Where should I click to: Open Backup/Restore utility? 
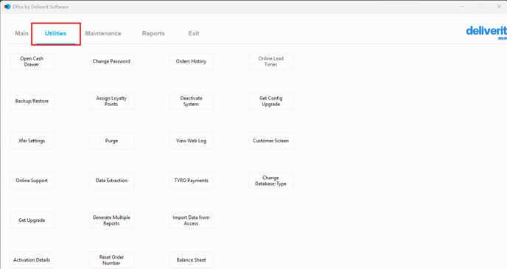click(x=32, y=101)
